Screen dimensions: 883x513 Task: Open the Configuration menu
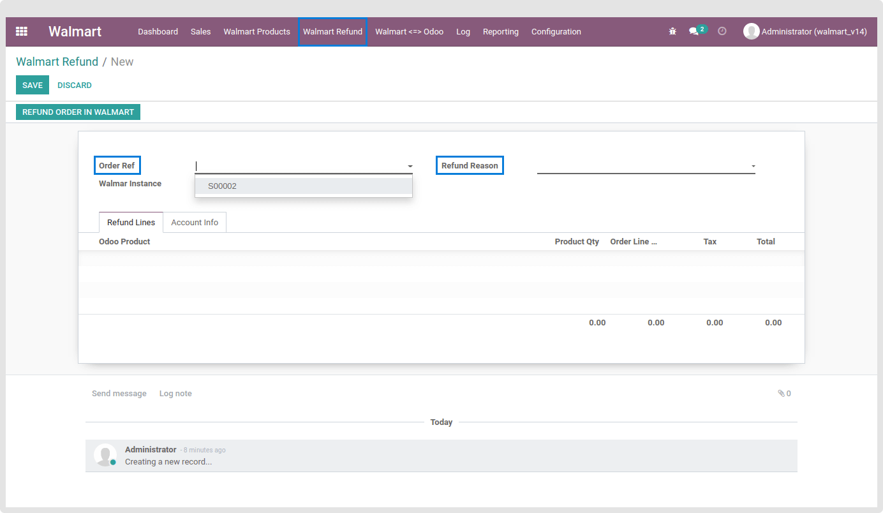[556, 31]
